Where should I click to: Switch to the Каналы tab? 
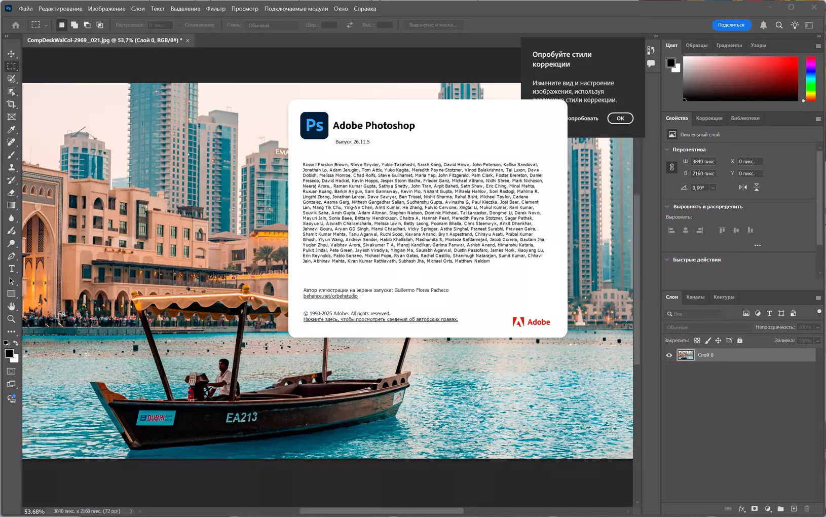point(695,297)
